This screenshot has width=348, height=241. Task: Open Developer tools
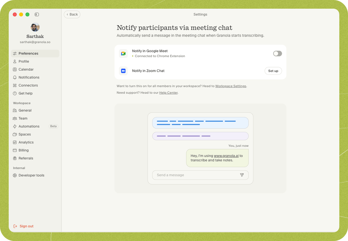point(35,175)
